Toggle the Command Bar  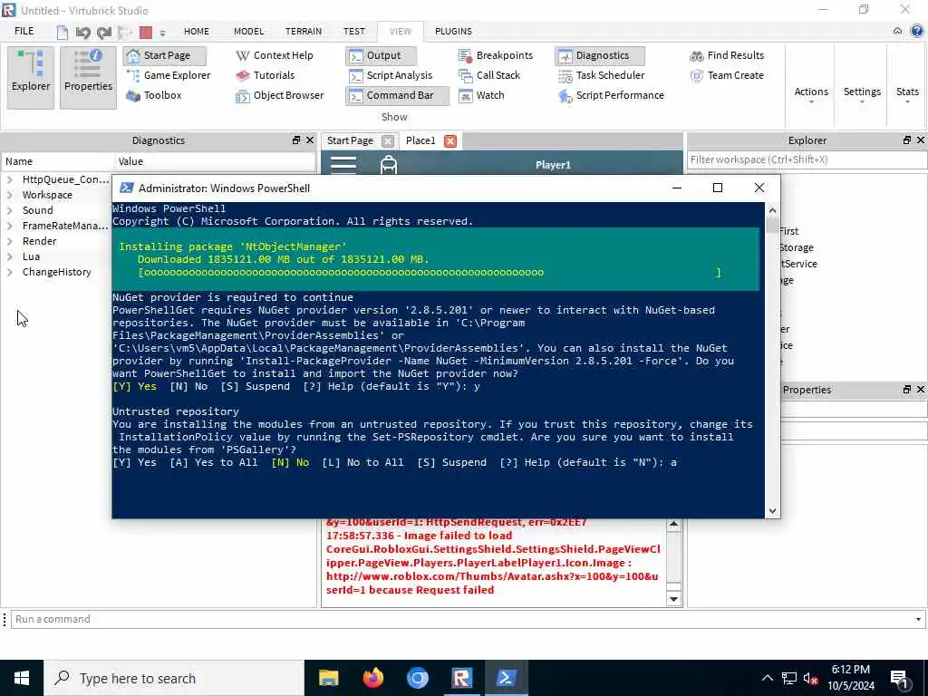point(397,95)
